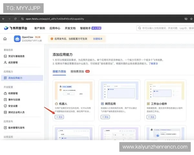Open 测试企业和人员 in sidebar
194x155 pixels.
point(16,112)
